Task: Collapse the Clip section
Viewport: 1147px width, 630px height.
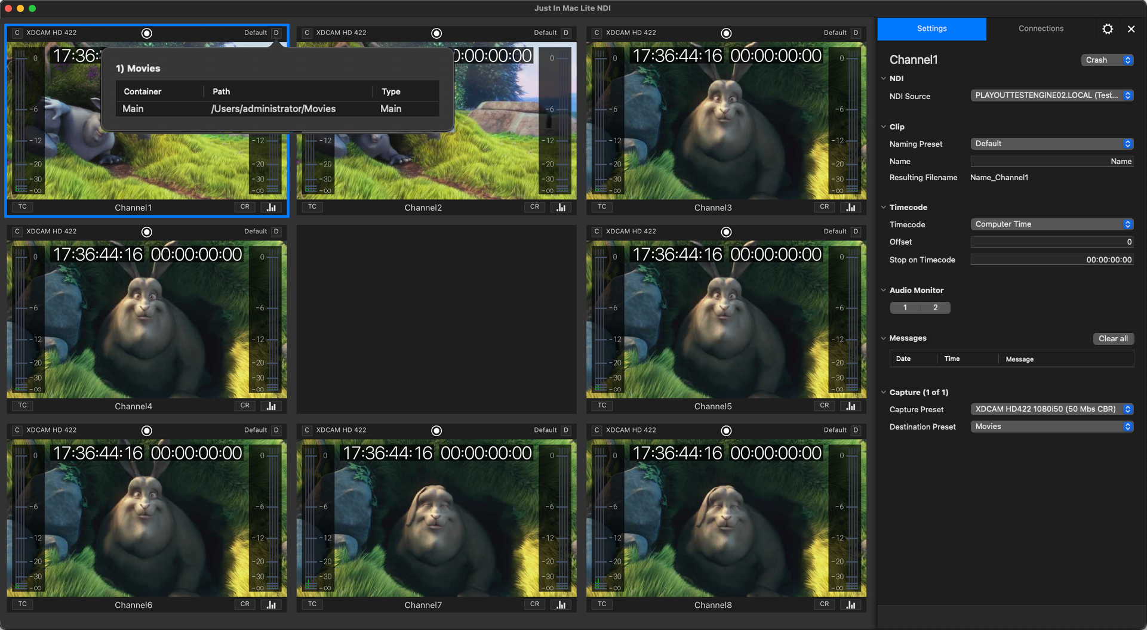Action: pos(884,126)
